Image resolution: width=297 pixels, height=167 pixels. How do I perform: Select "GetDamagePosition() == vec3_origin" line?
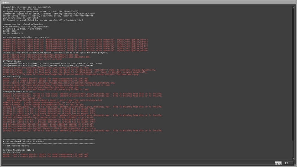click(43, 105)
